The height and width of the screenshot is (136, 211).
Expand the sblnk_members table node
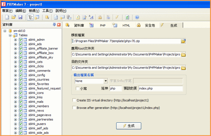16,106
